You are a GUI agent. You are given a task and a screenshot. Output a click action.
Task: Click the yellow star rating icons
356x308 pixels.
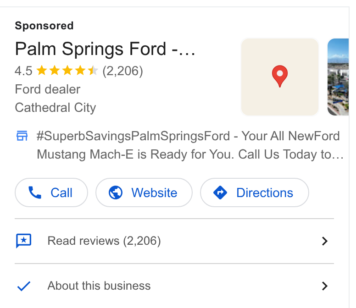[x=67, y=70]
